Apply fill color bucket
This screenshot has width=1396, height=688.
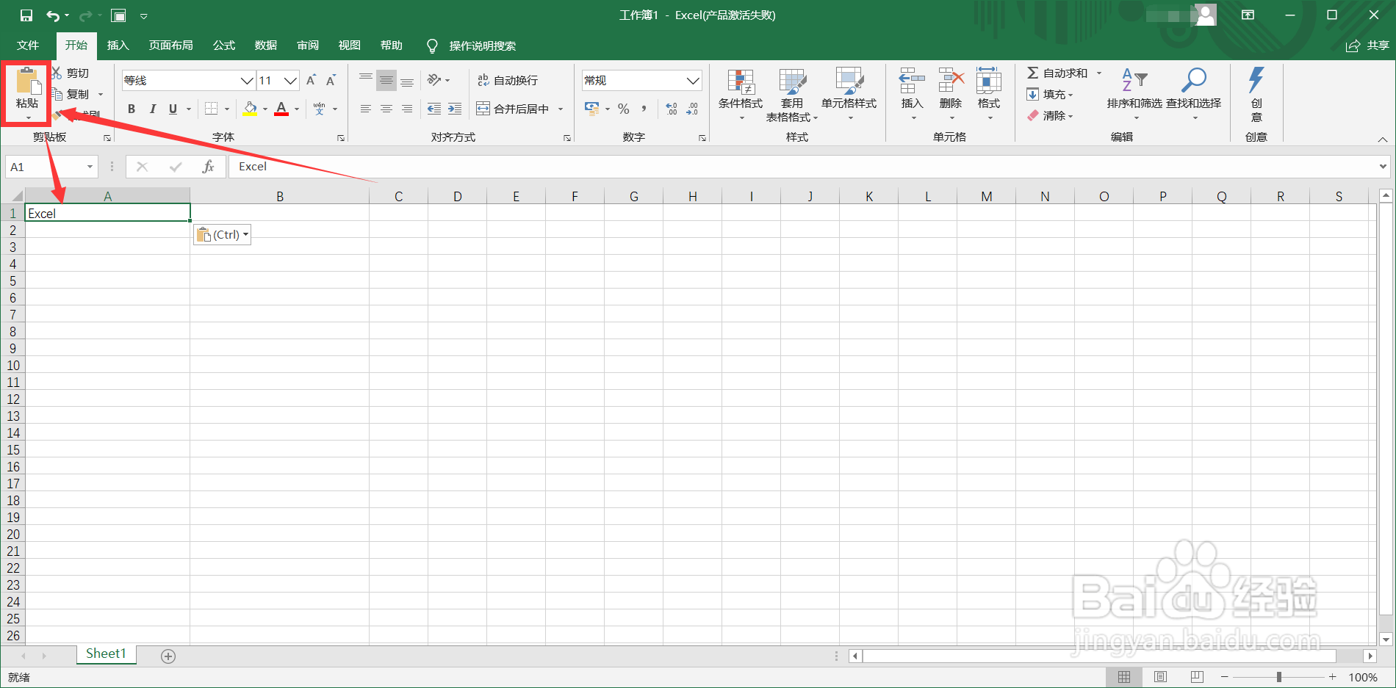(x=251, y=109)
